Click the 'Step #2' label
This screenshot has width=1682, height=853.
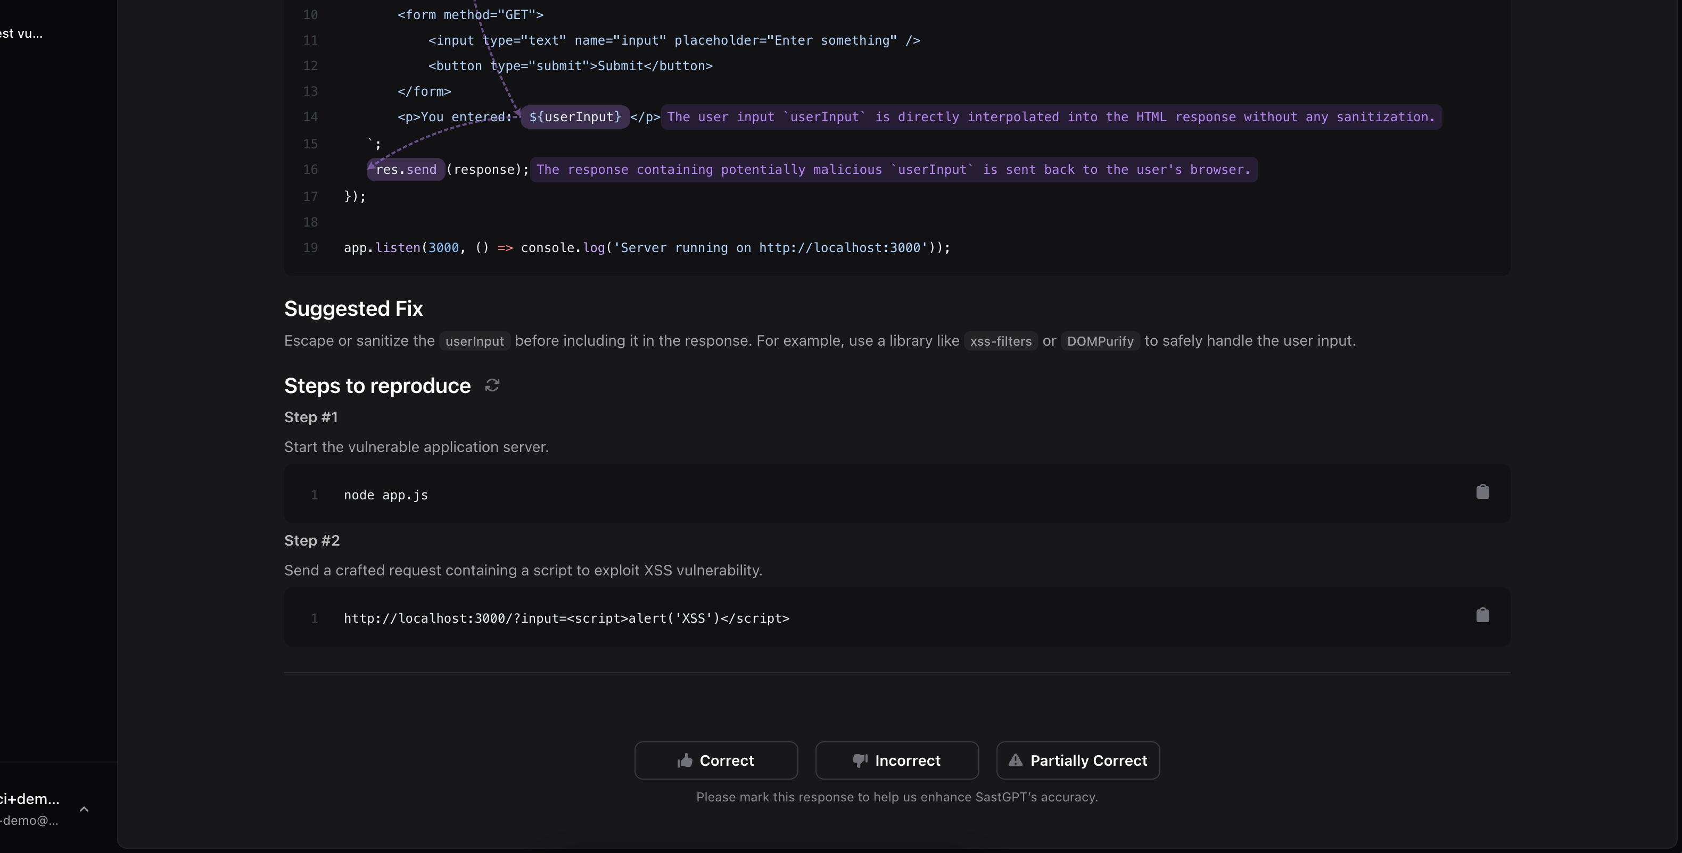point(311,541)
